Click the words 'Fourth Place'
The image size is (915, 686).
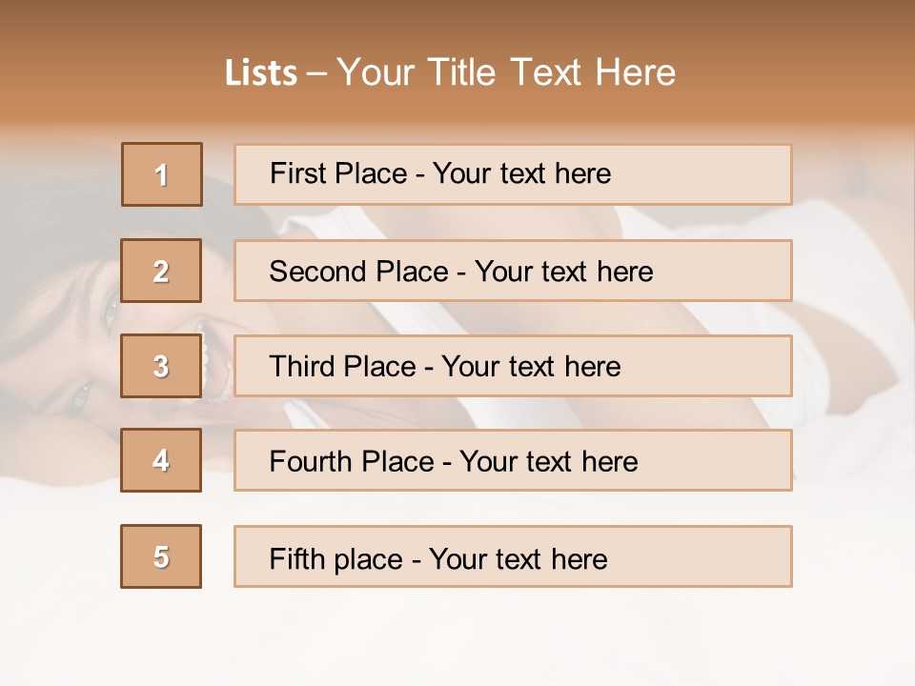(352, 462)
